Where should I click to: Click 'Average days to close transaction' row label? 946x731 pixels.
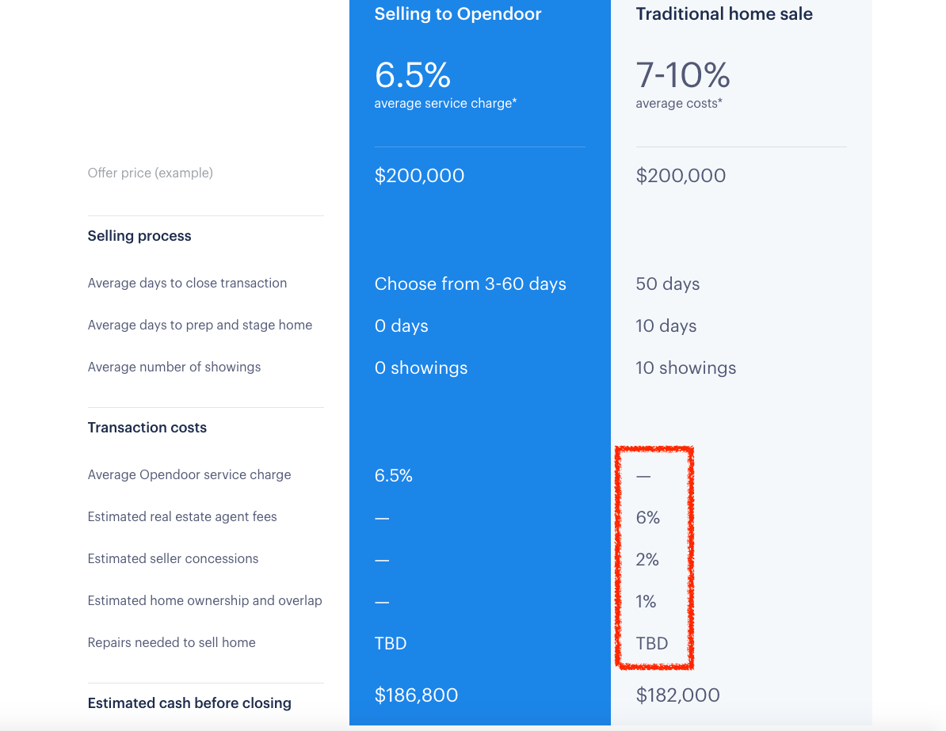click(187, 283)
